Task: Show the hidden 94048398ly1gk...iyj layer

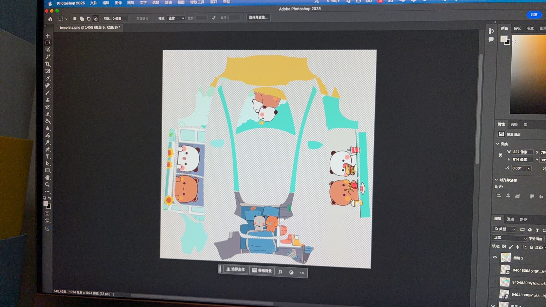Action: (495, 270)
